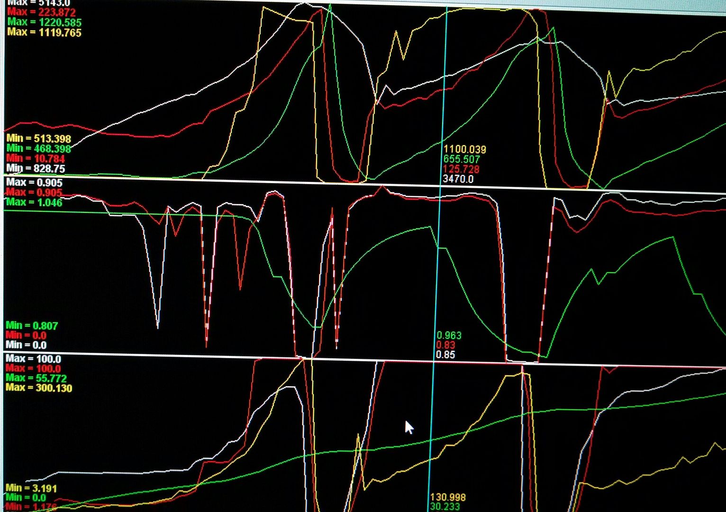
Task: Select the white 'Max = 100.0' label
Action: coord(34,359)
